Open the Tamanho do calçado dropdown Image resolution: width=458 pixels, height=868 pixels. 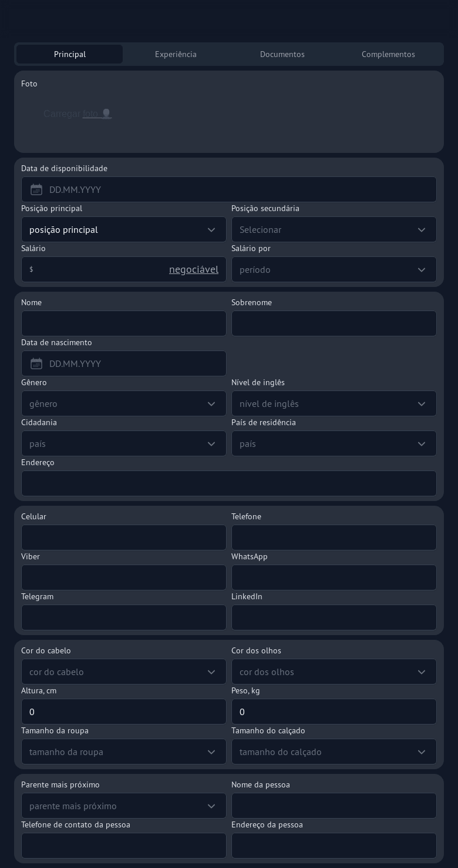pos(334,752)
